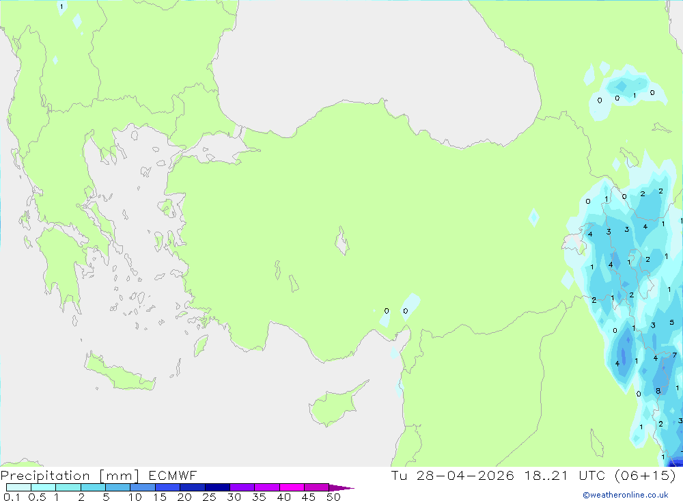Pick the 20–25 mm dark blue legend swatch

click(x=193, y=487)
